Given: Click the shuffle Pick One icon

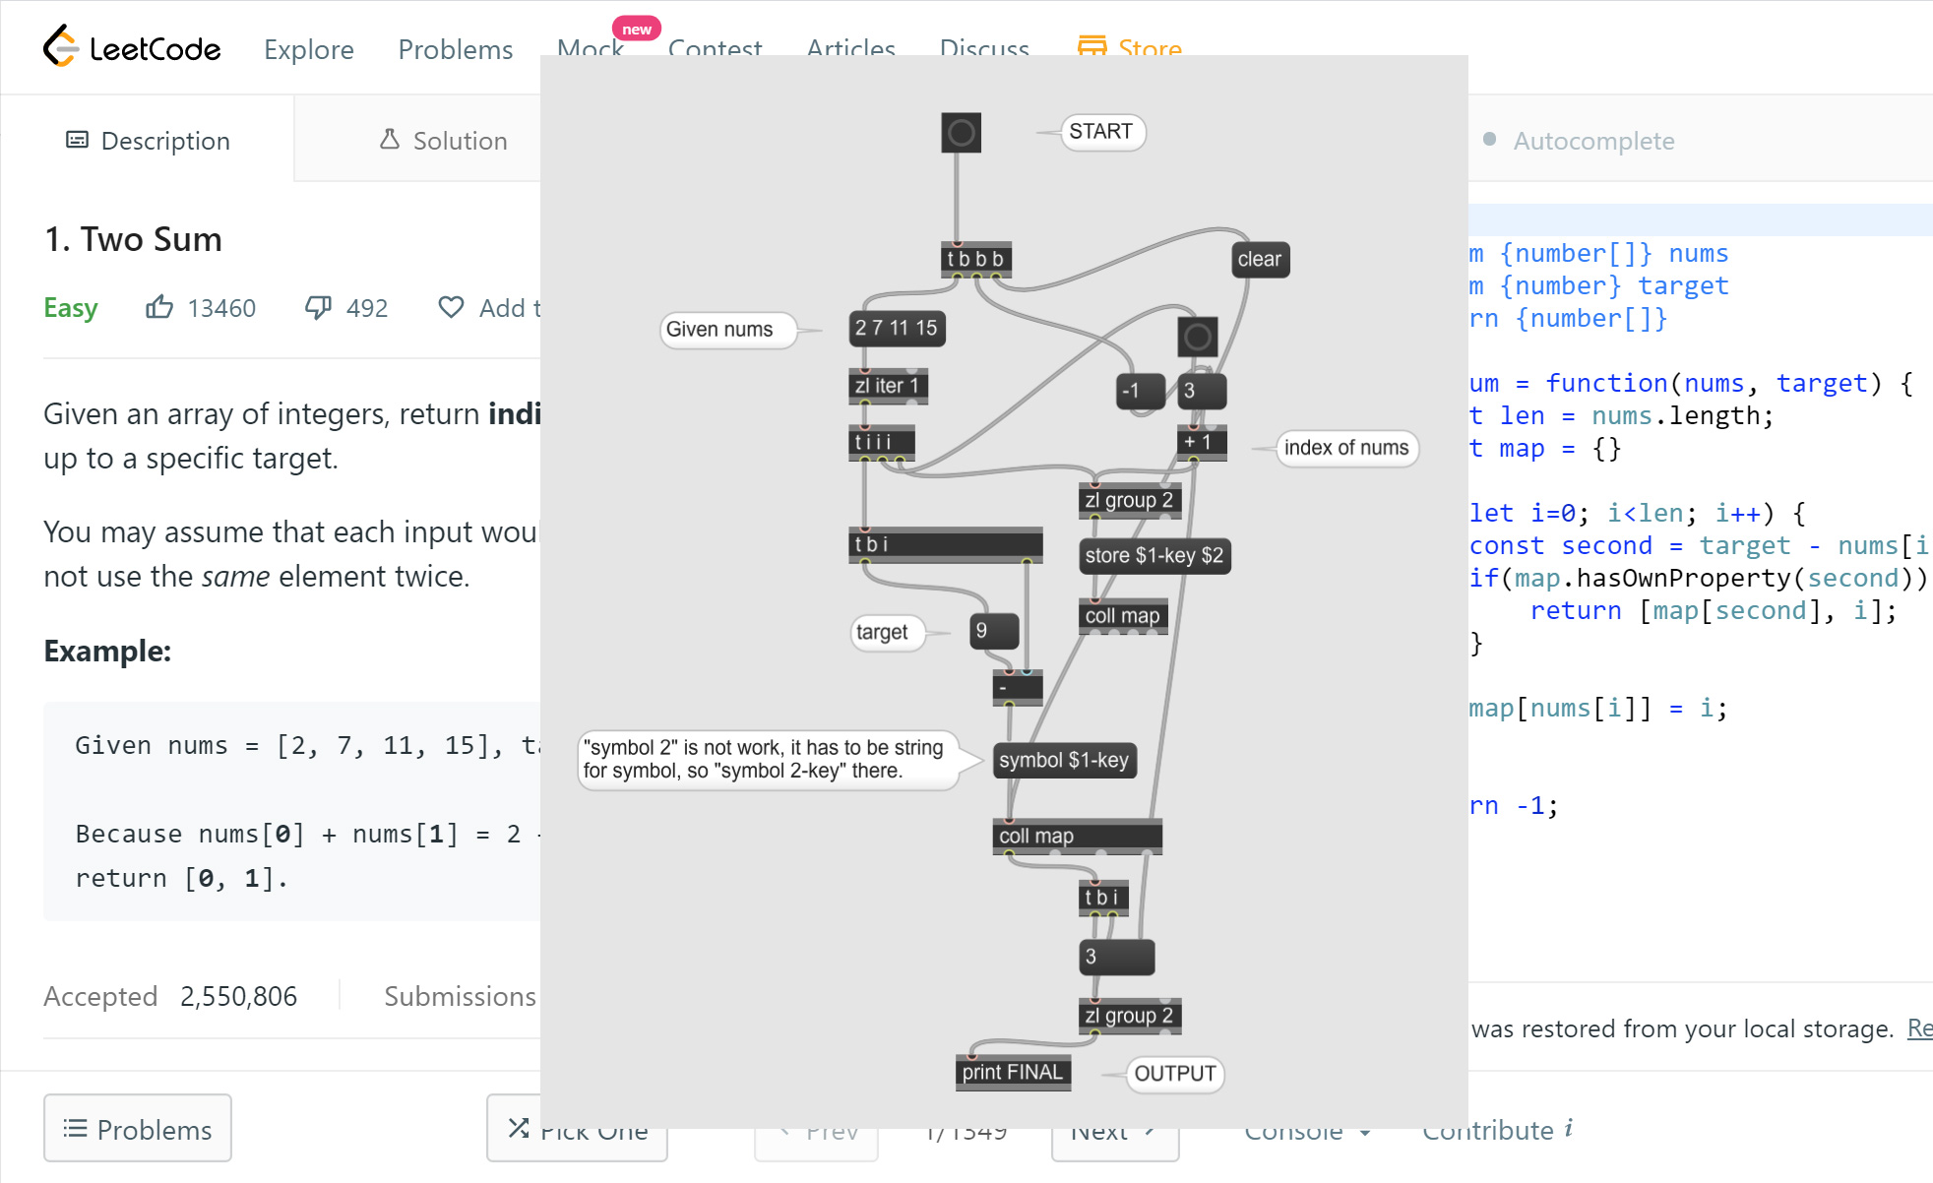Looking at the screenshot, I should pyautogui.click(x=519, y=1128).
